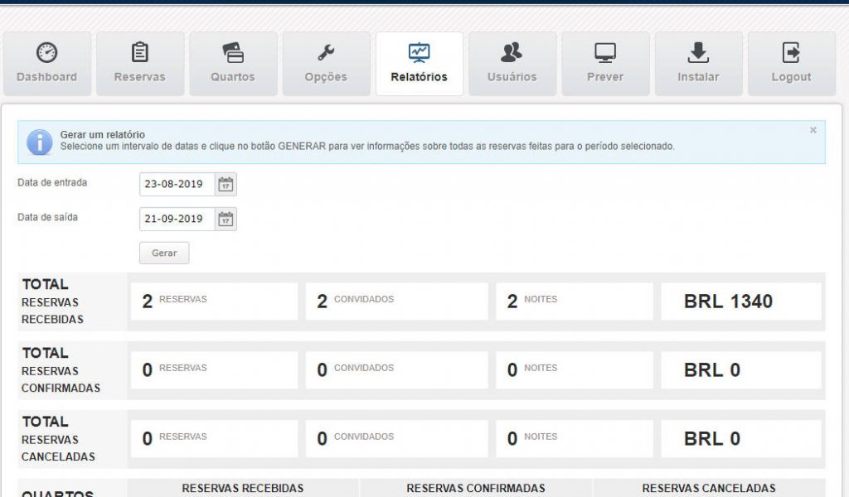Open the Prever monitor icon
This screenshot has height=497, width=849.
click(605, 53)
